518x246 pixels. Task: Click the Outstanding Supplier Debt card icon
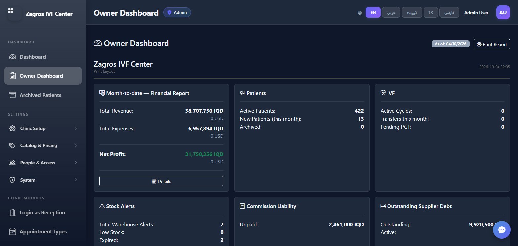coord(383,206)
